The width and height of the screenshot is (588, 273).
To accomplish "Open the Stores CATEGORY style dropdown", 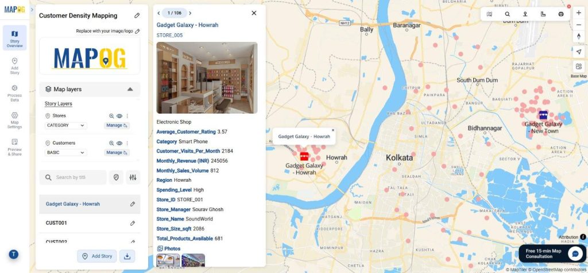I will point(65,126).
